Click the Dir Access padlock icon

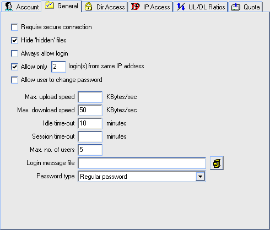[88, 7]
